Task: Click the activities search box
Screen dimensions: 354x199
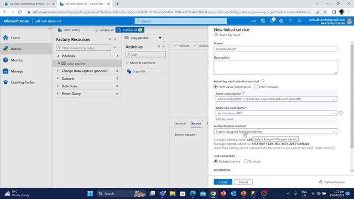Action: click(145, 54)
